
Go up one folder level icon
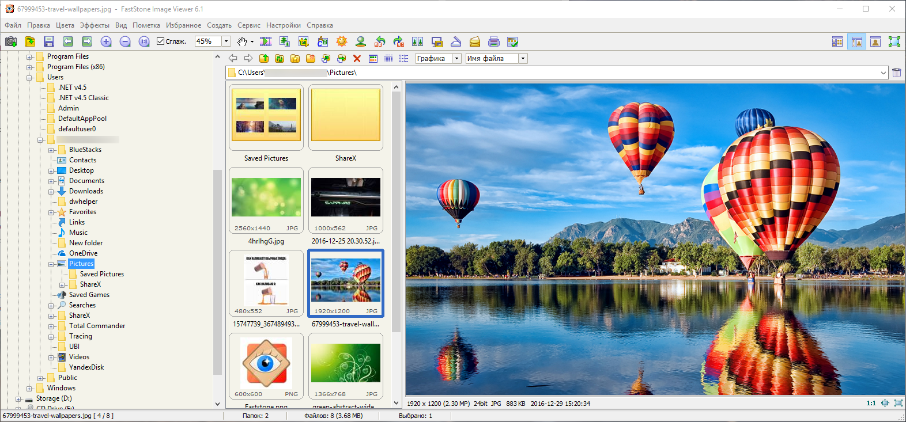264,58
